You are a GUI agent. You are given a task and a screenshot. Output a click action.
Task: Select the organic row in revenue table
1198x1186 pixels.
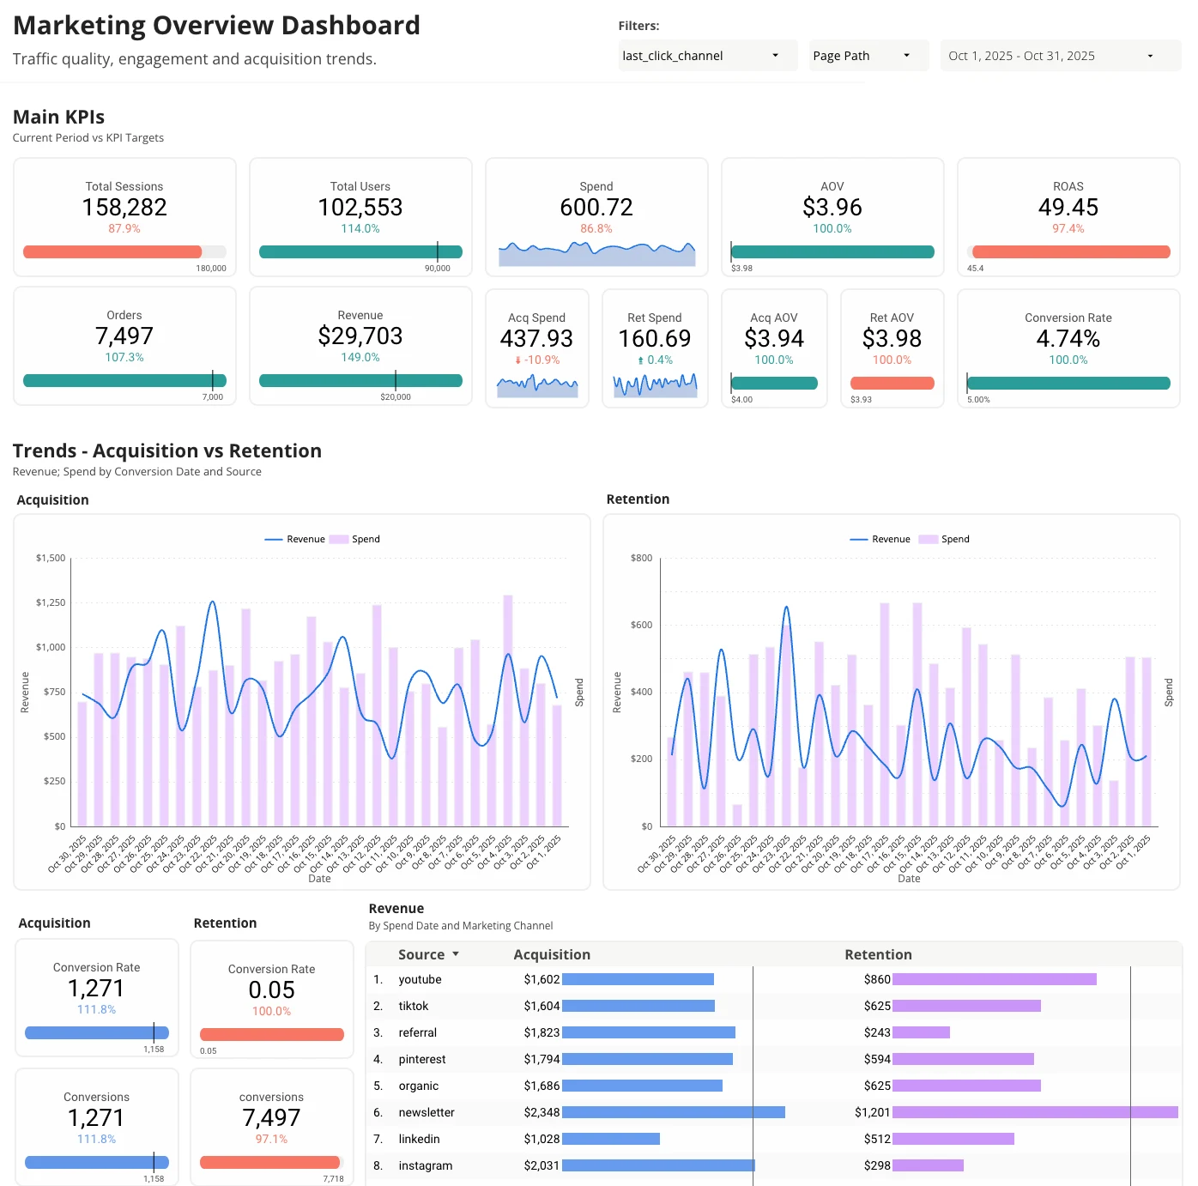coord(774,1086)
